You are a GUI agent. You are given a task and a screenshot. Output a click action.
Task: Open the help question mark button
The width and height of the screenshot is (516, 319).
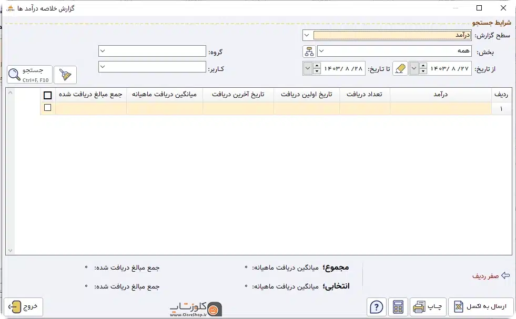click(377, 307)
